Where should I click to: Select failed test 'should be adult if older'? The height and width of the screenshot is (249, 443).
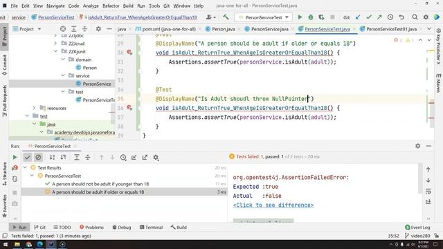click(98, 192)
